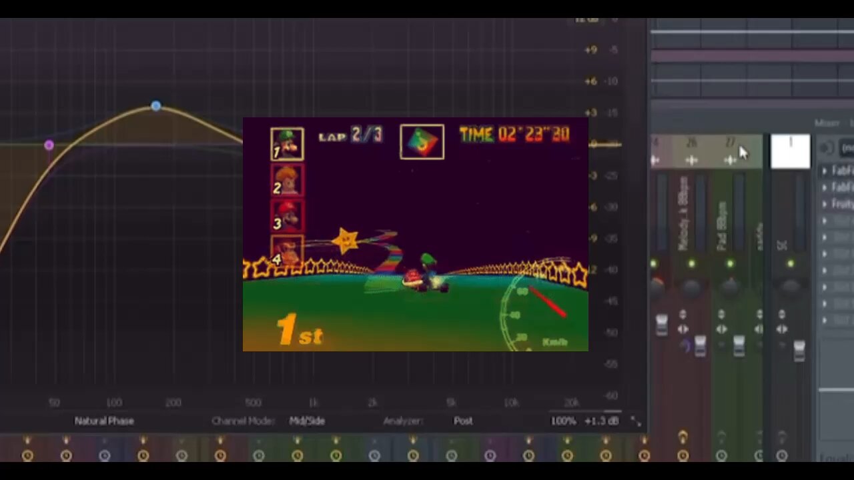Click the mixer input routing icon
The width and height of the screenshot is (854, 480).
(826, 148)
